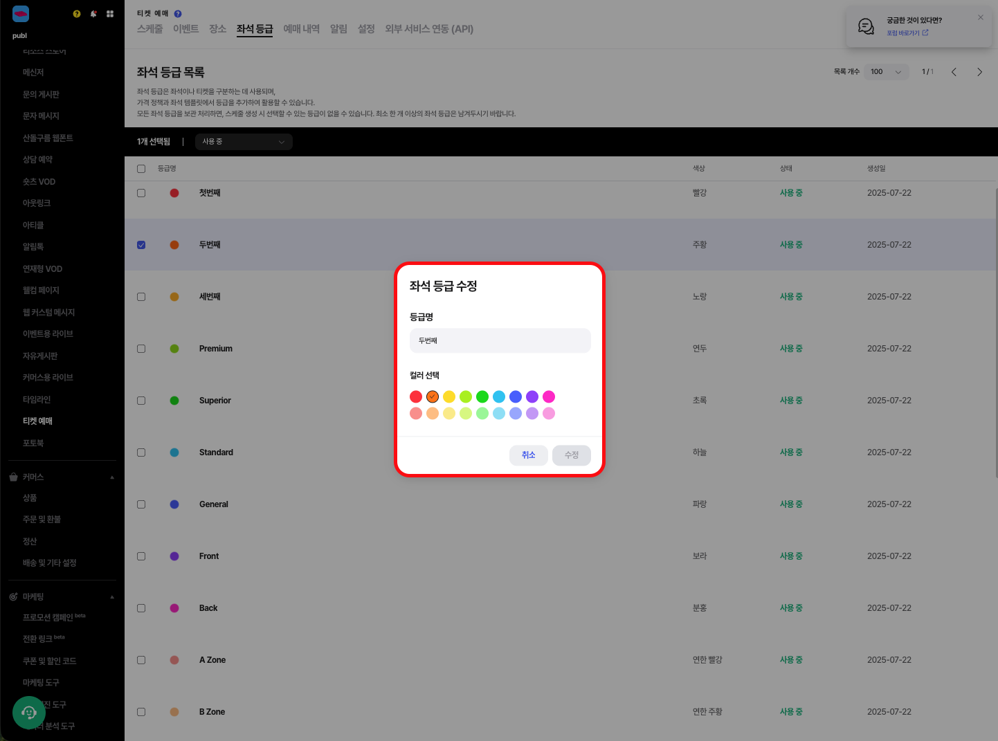This screenshot has height=741, width=998.
Task: Click the 취소 button in the dialog
Action: pos(528,455)
